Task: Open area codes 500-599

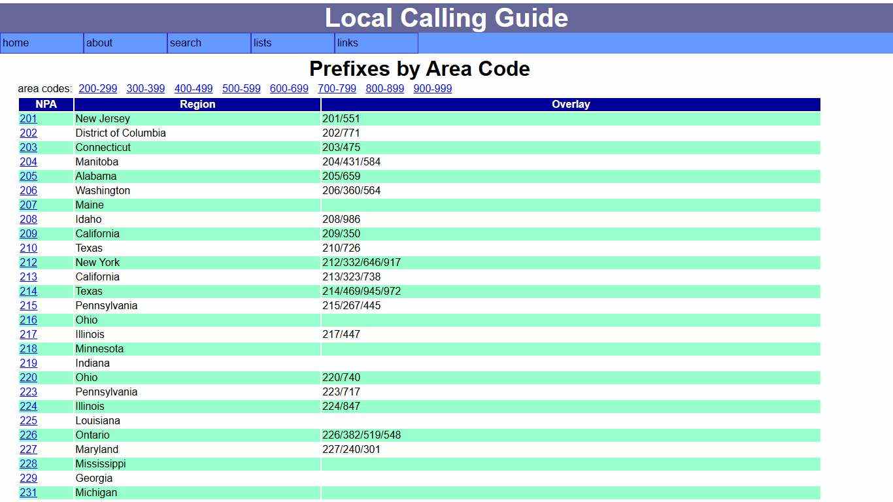Action: [x=241, y=89]
